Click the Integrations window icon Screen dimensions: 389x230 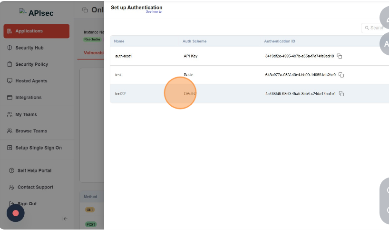coord(10,97)
